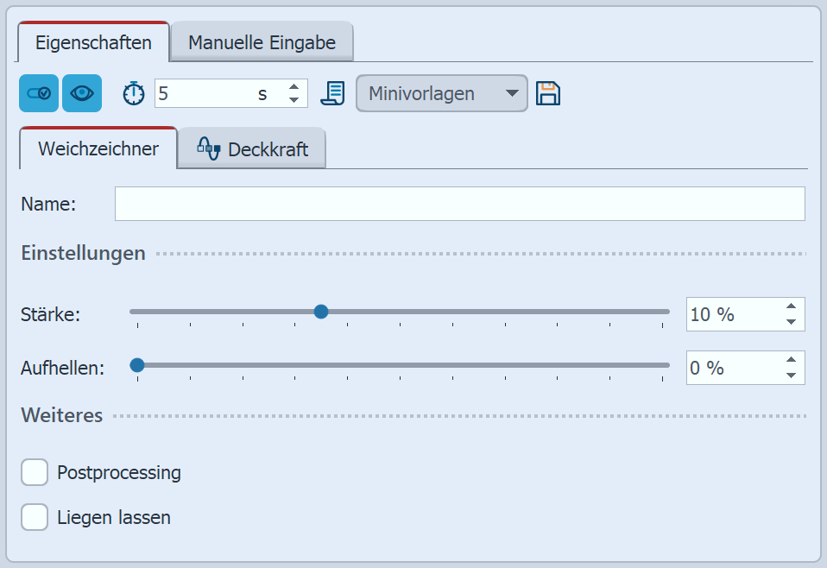Click the curve icon on Deckkraft tab
This screenshot has height=568, width=827.
(209, 148)
